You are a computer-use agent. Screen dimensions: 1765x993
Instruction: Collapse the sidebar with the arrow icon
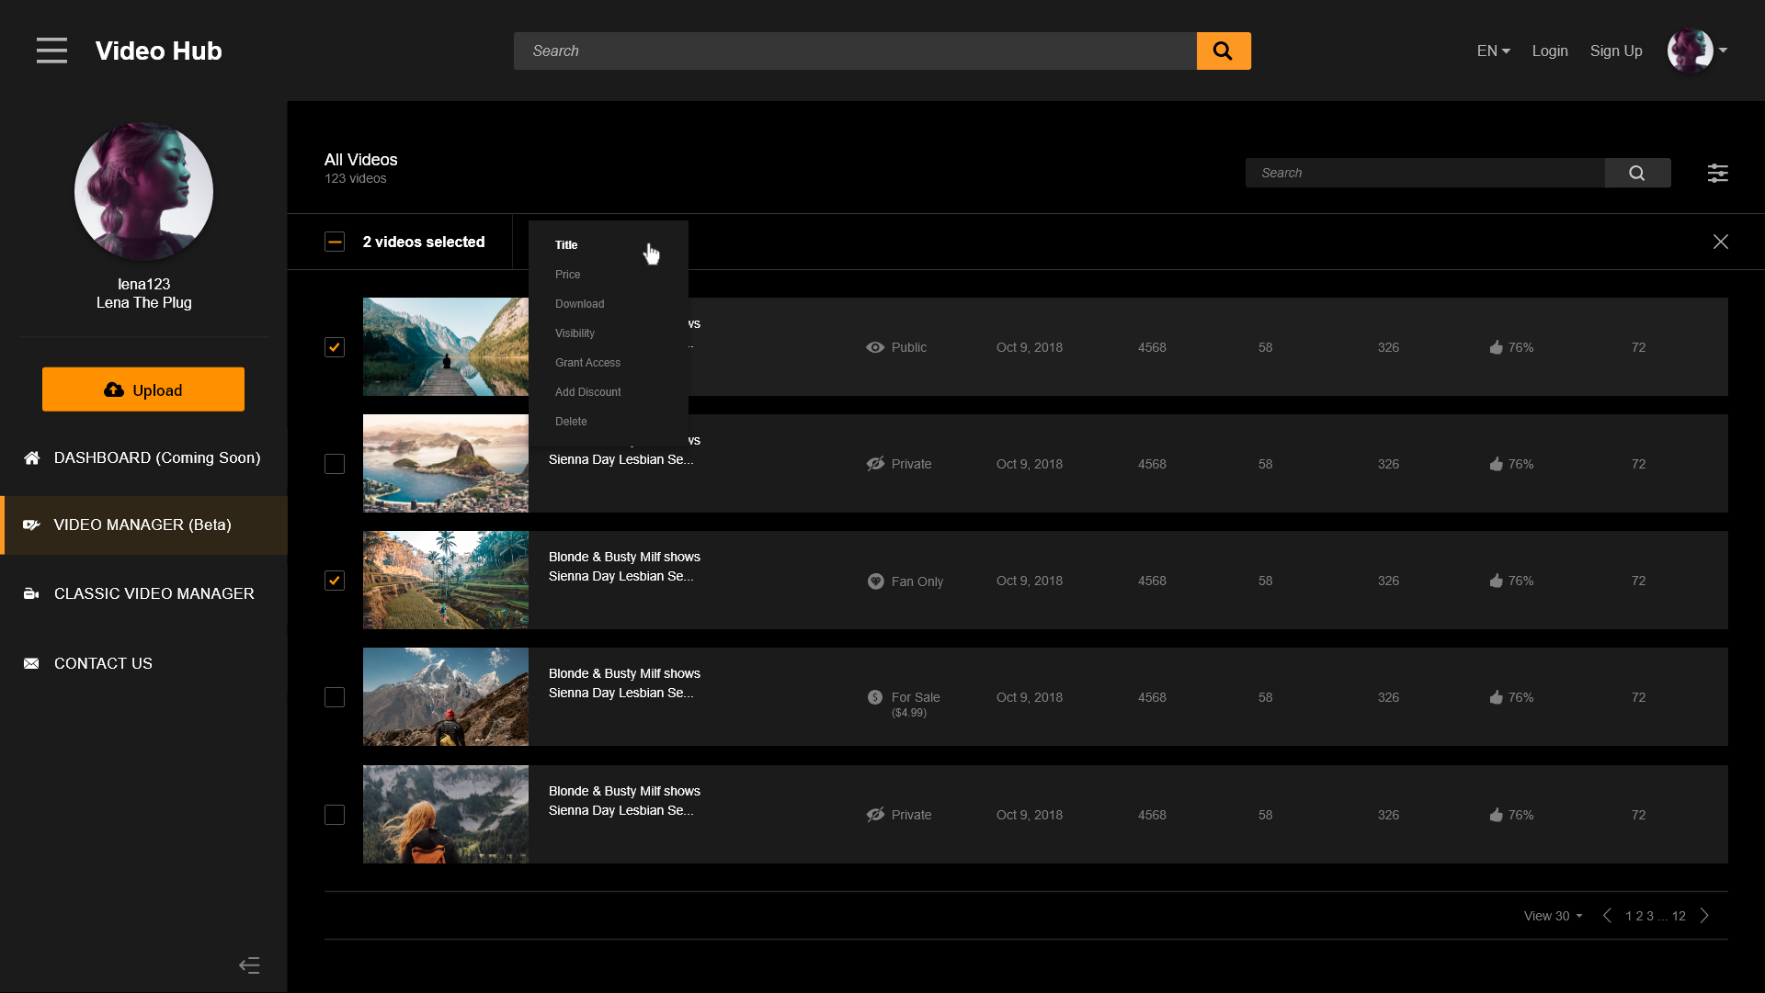pos(249,965)
